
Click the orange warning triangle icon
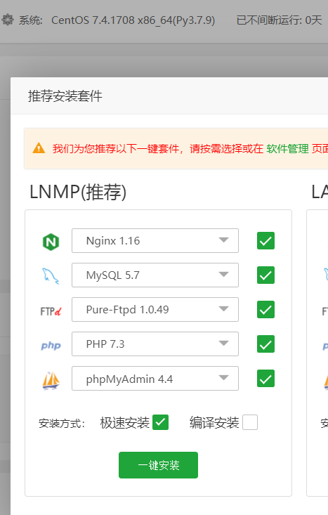39,148
